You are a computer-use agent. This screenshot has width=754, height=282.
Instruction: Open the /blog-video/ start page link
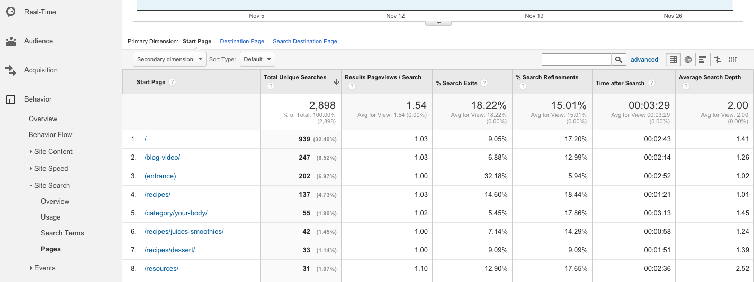click(x=162, y=157)
